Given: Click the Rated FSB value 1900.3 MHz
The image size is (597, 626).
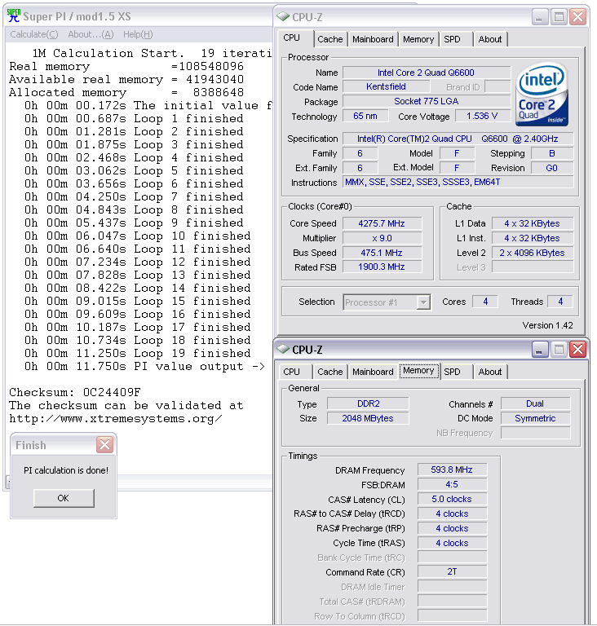Looking at the screenshot, I should 382,267.
